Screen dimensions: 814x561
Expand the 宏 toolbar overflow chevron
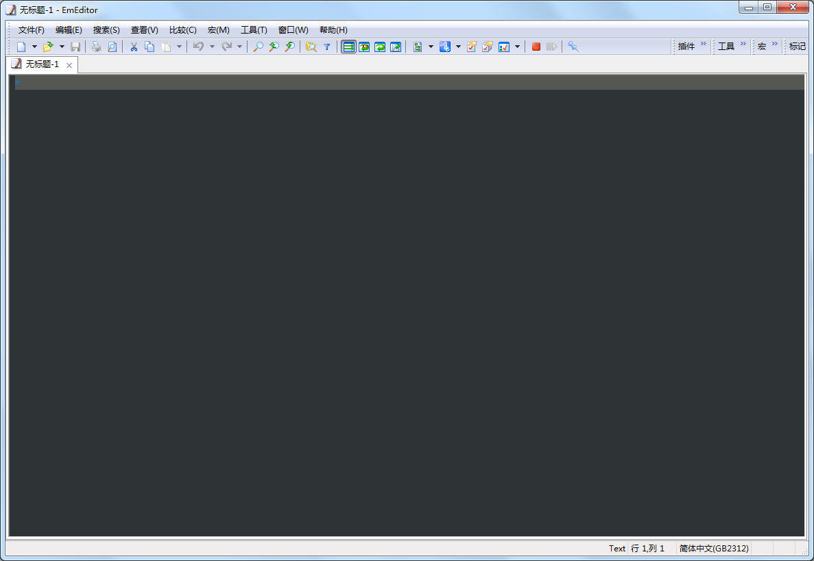tap(774, 44)
